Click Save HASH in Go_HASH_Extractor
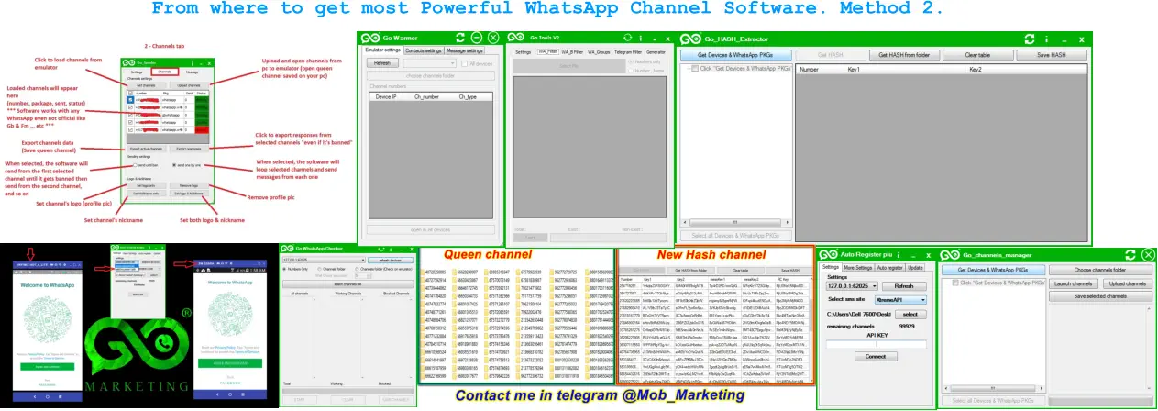Viewport: 1158px width, 411px height. click(1051, 55)
